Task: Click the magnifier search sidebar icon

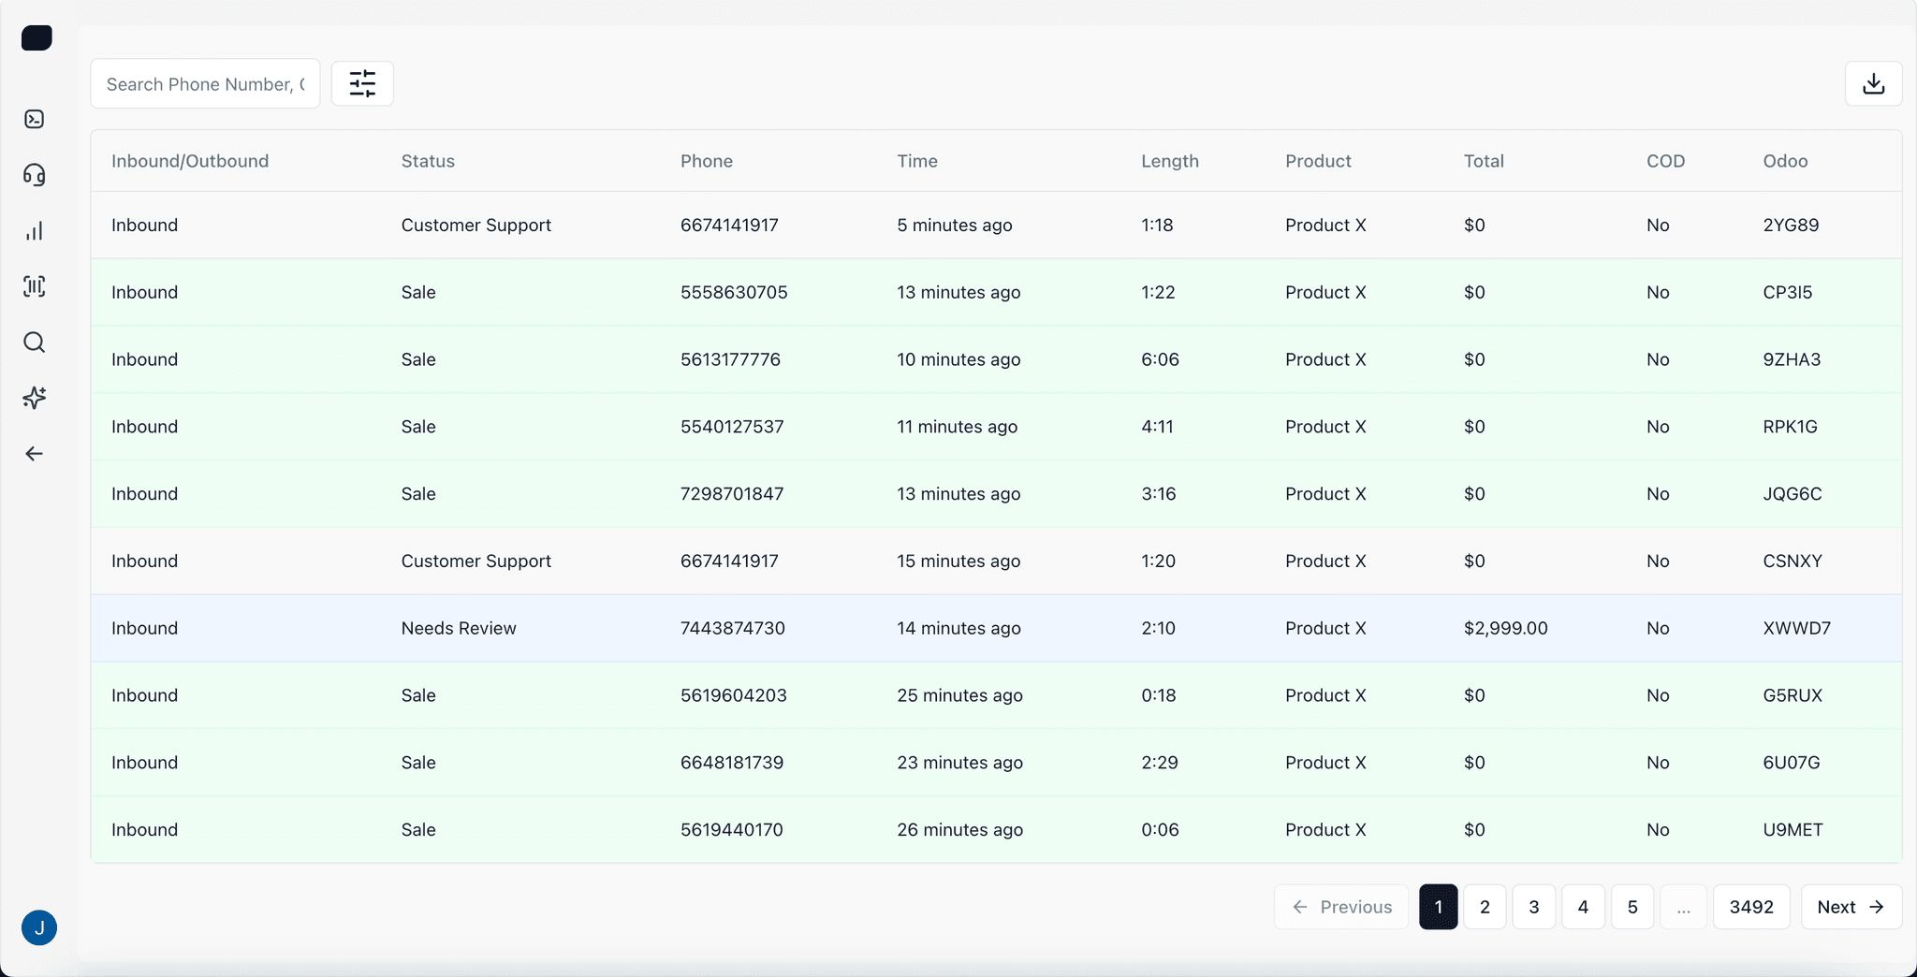Action: [x=35, y=343]
